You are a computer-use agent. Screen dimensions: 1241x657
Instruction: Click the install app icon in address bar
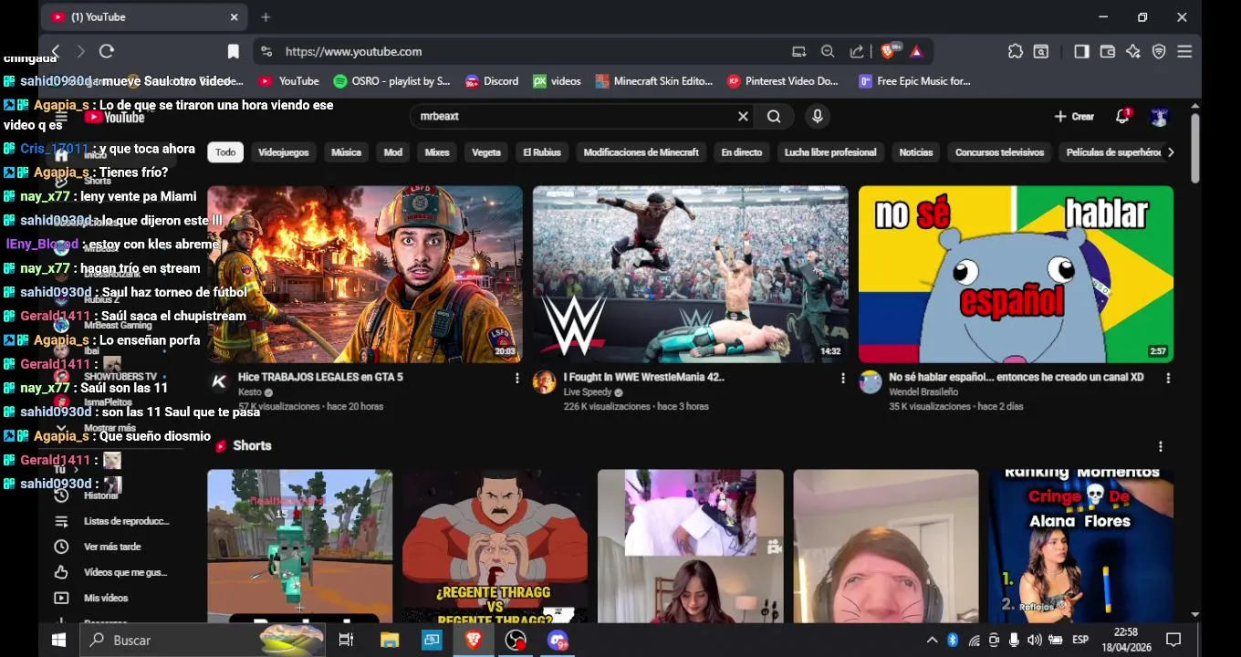coord(799,51)
